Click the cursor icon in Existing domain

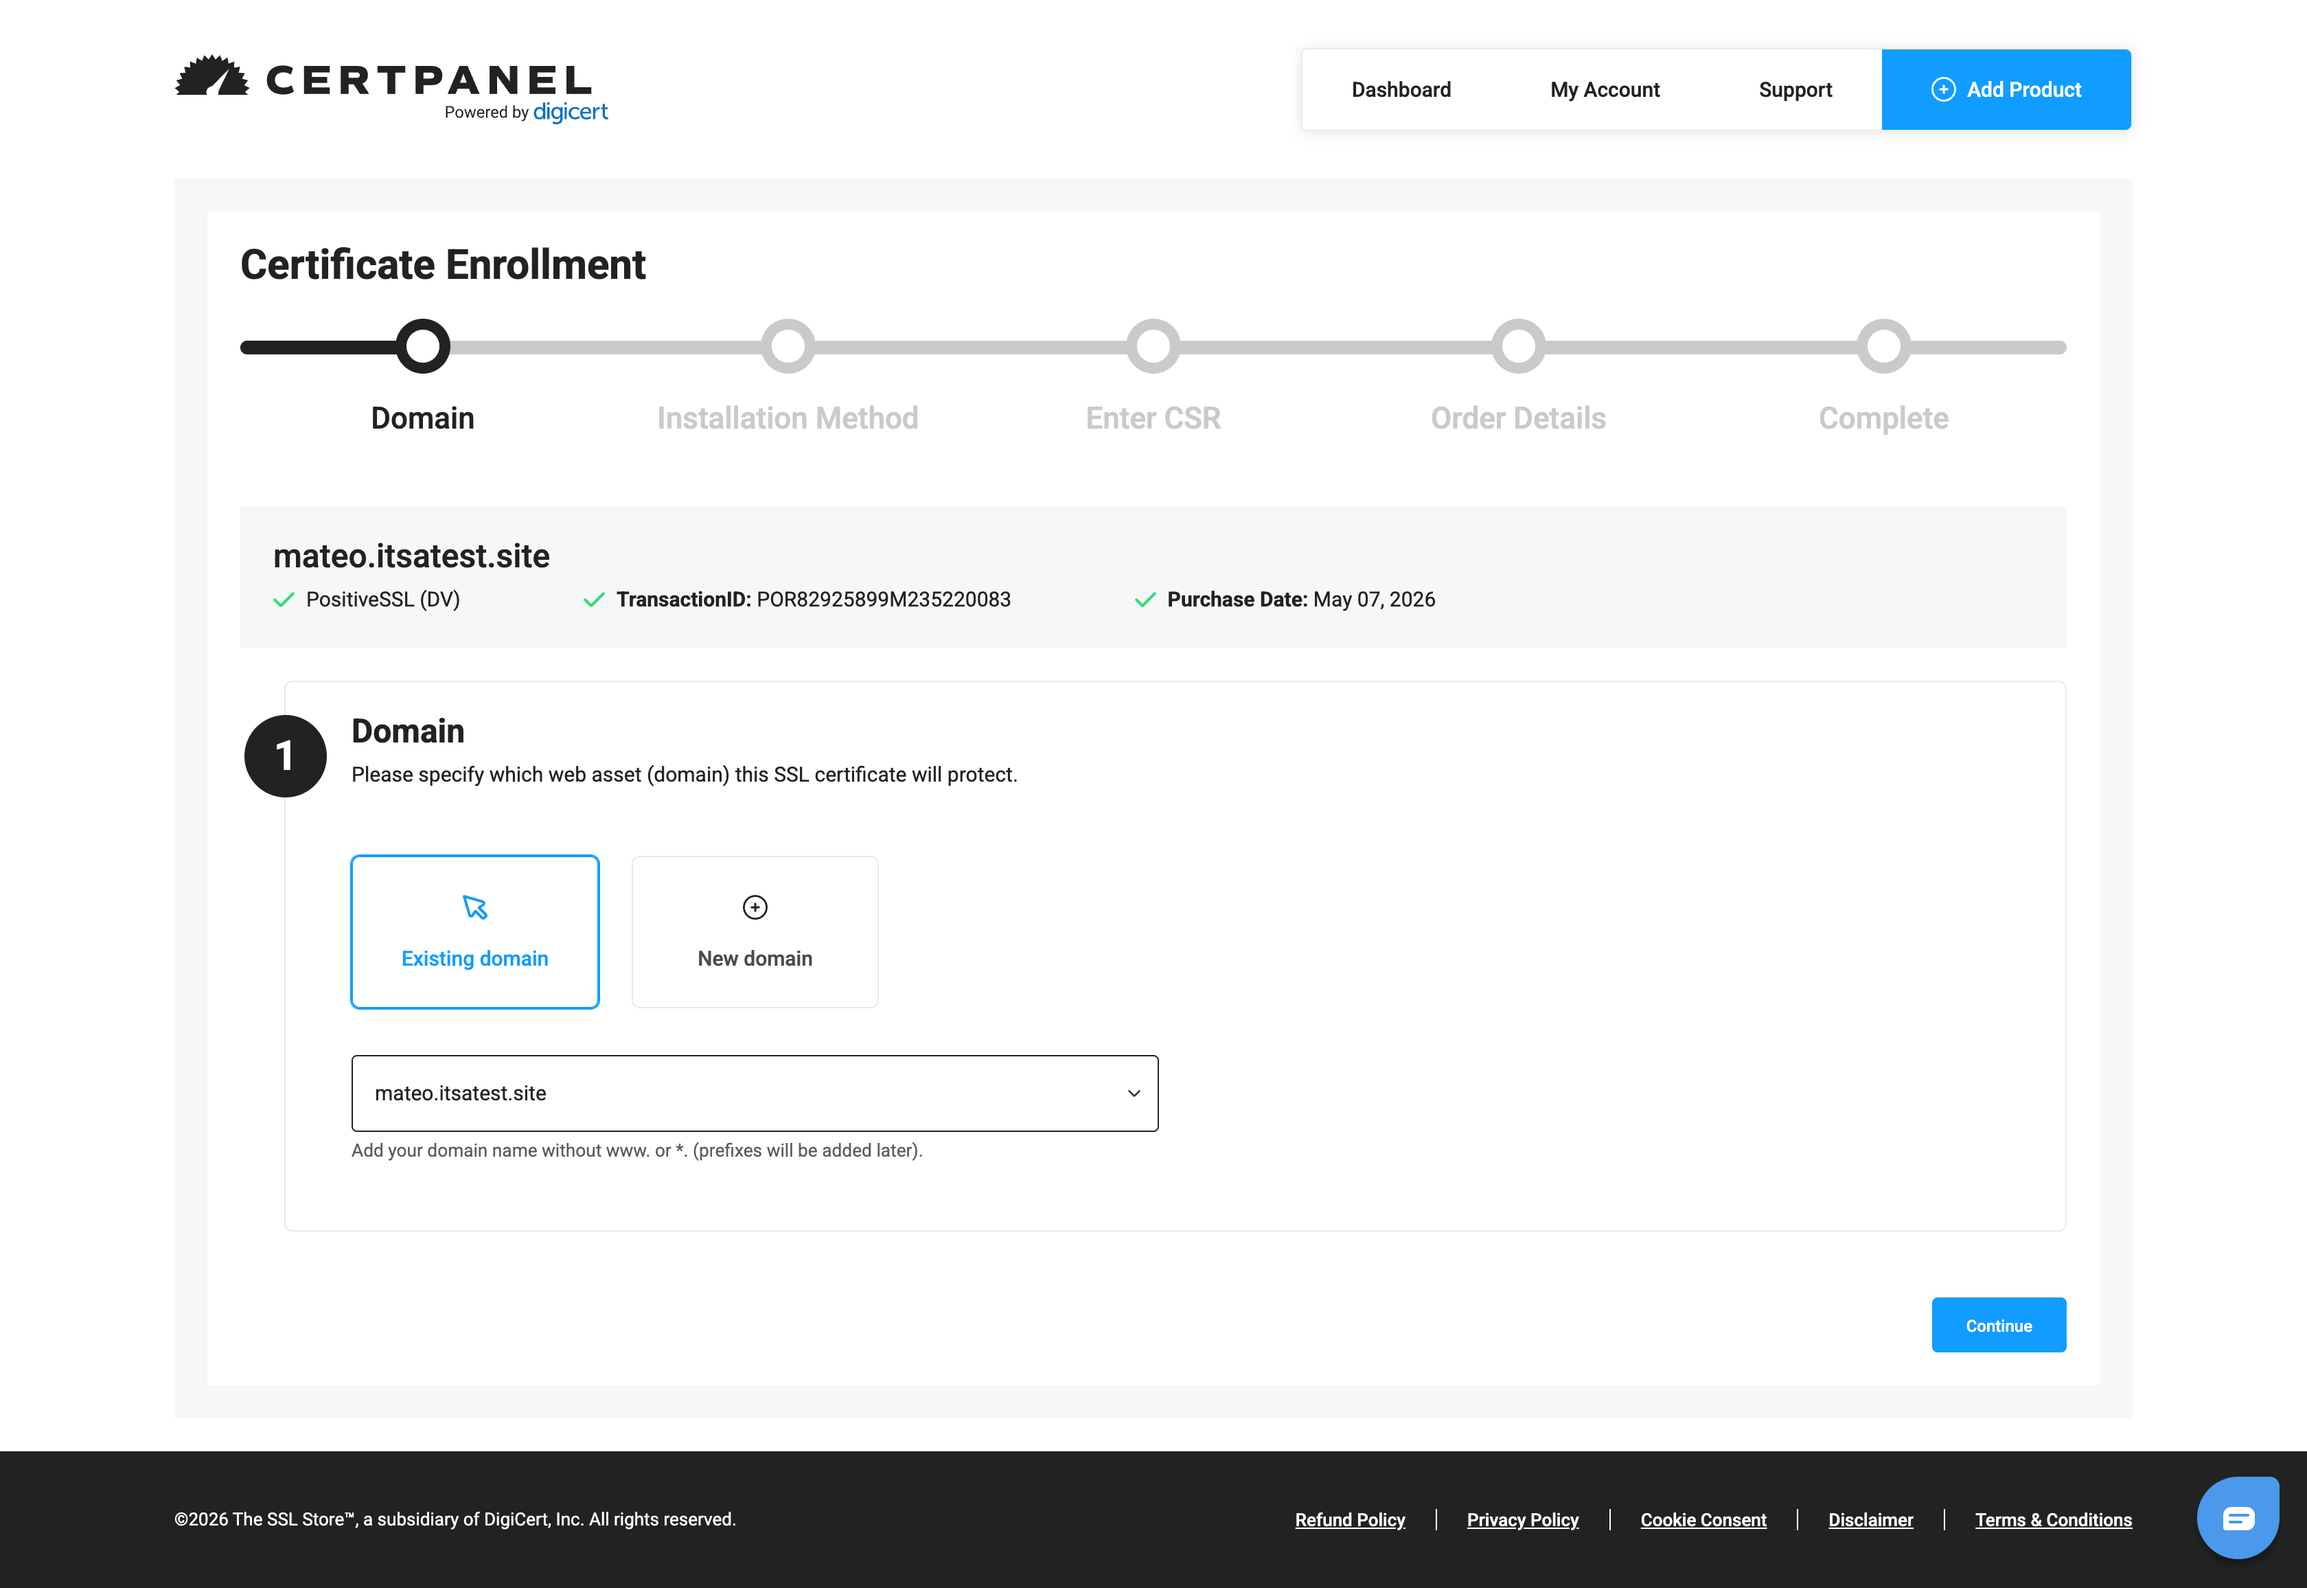(x=475, y=907)
